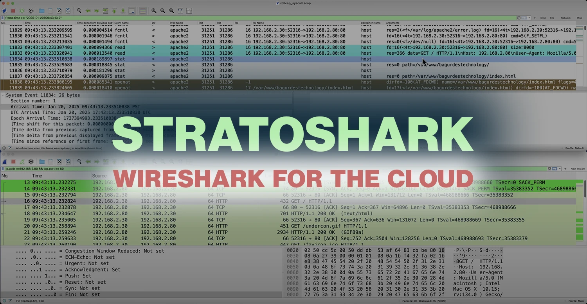
Task: Toggle auto-scroll during live capture
Action: [x=132, y=11]
